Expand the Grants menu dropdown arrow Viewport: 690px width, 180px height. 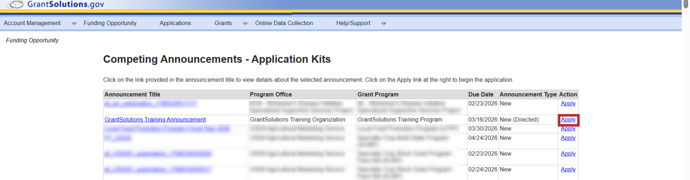click(245, 24)
